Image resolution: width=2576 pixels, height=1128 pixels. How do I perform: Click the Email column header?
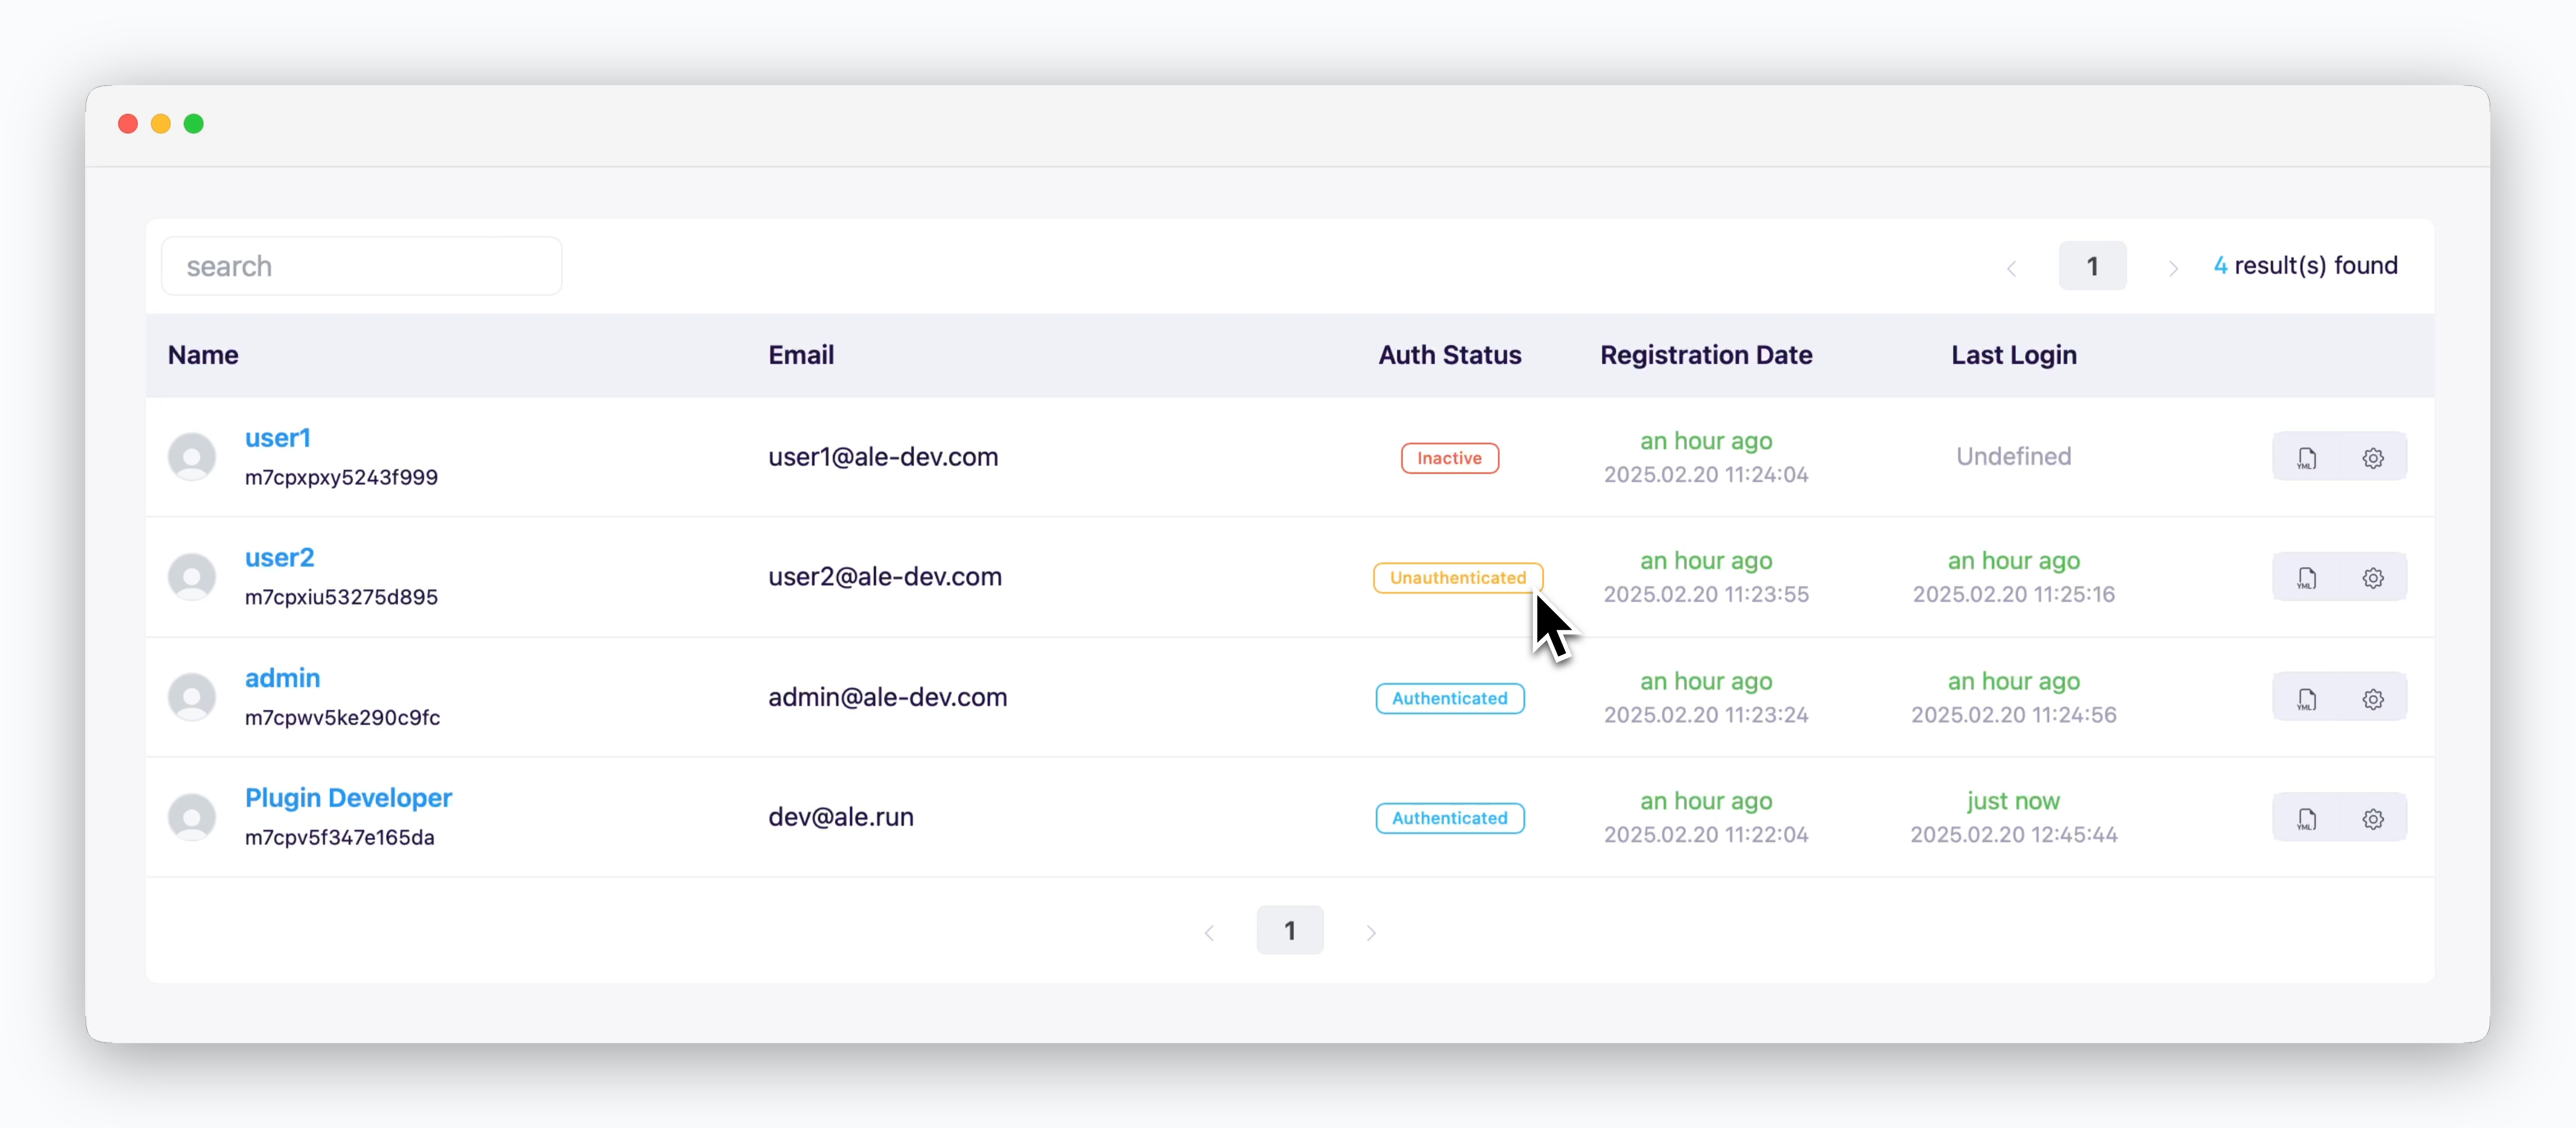[801, 355]
